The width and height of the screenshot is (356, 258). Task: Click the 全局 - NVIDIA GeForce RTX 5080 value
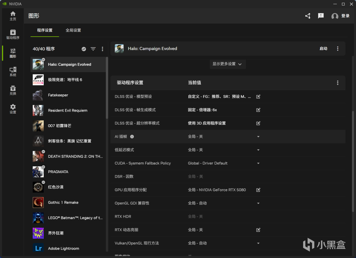point(217,190)
